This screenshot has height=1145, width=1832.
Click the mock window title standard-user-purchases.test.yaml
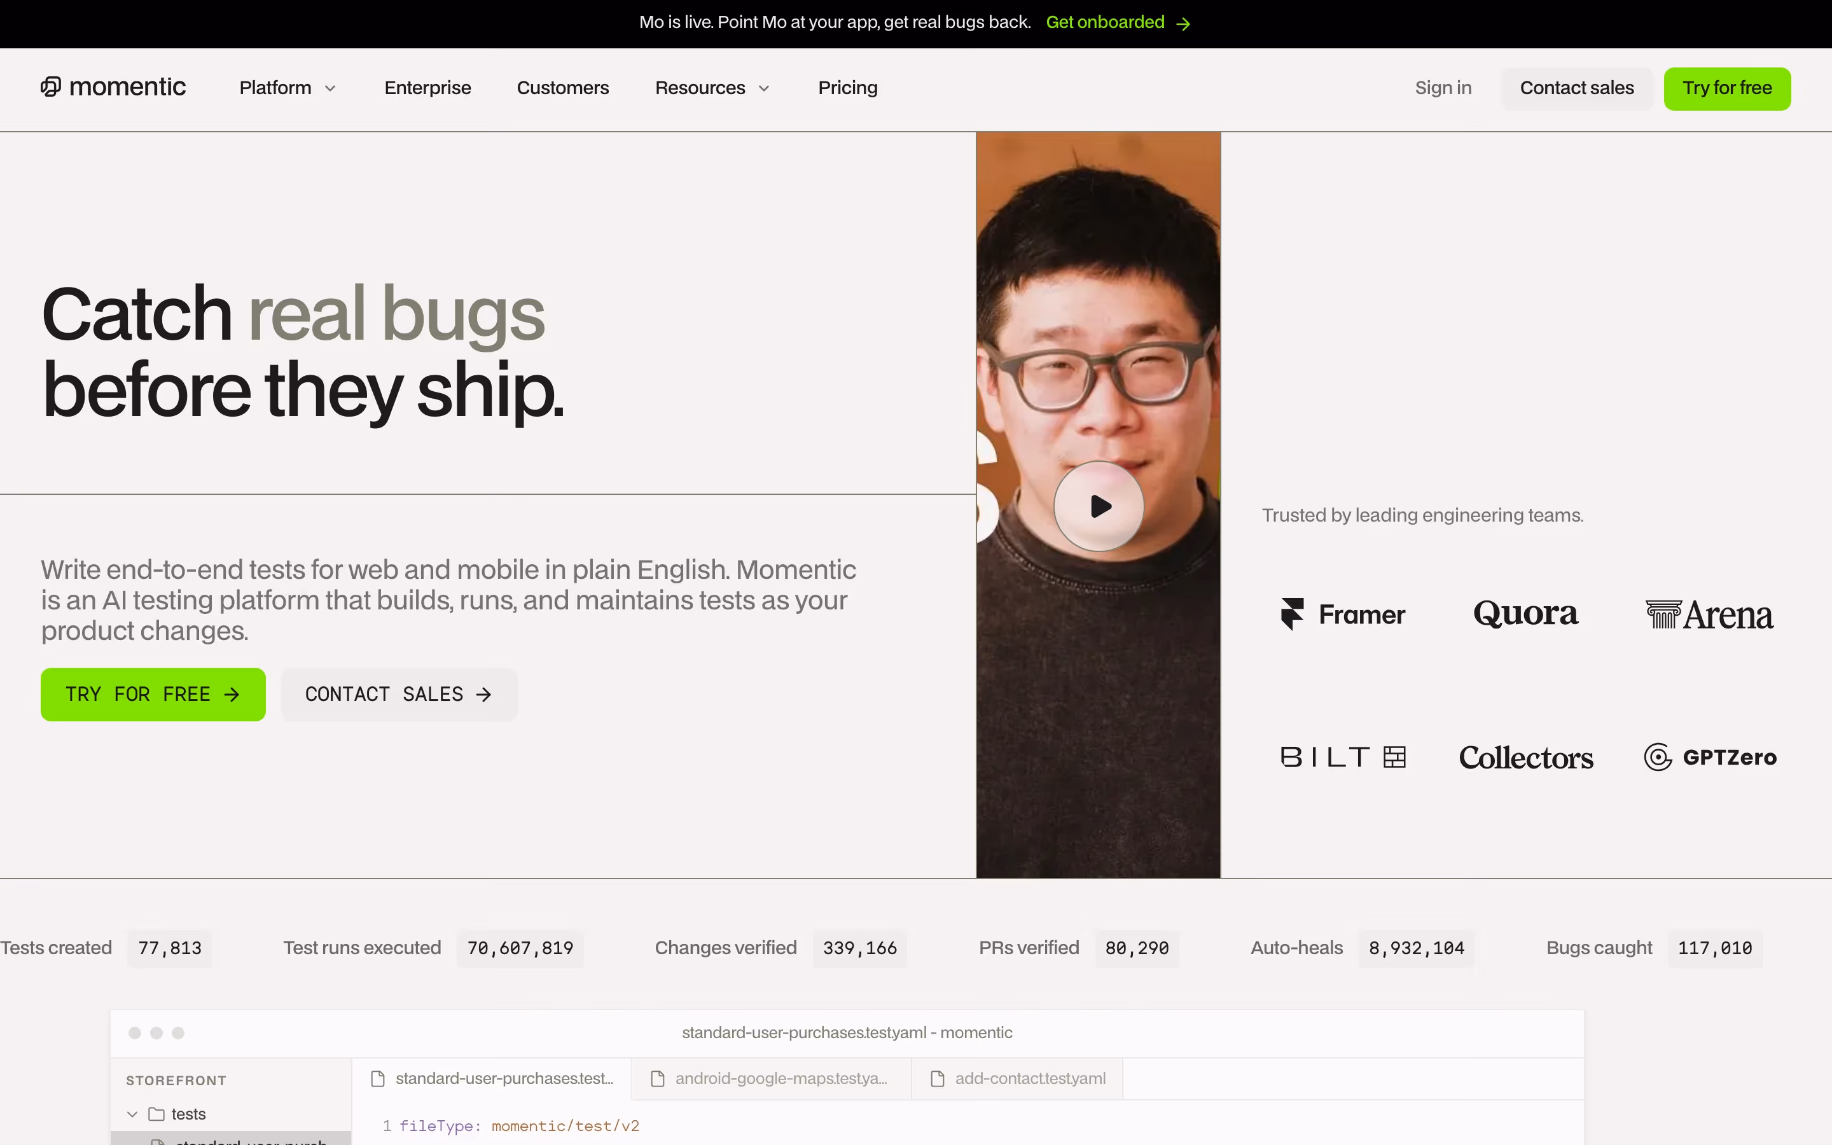(x=847, y=1033)
